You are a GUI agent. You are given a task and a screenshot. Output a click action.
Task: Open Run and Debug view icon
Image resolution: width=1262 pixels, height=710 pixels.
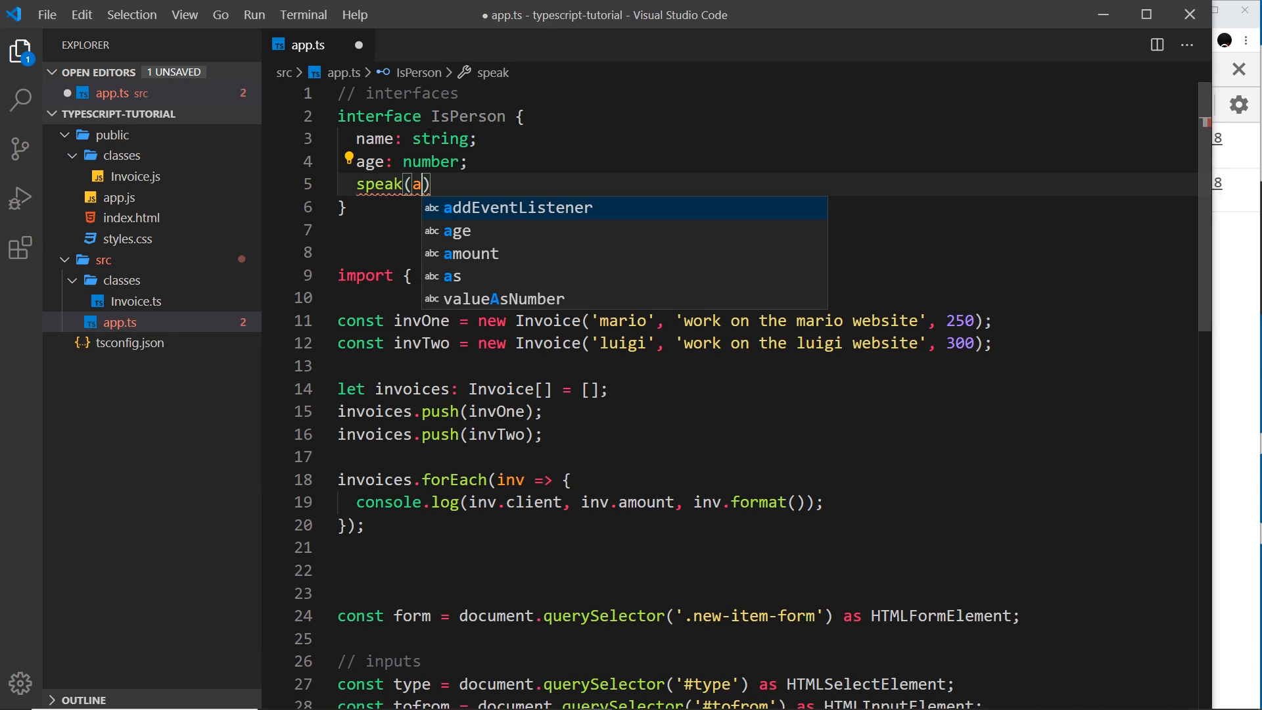click(20, 198)
